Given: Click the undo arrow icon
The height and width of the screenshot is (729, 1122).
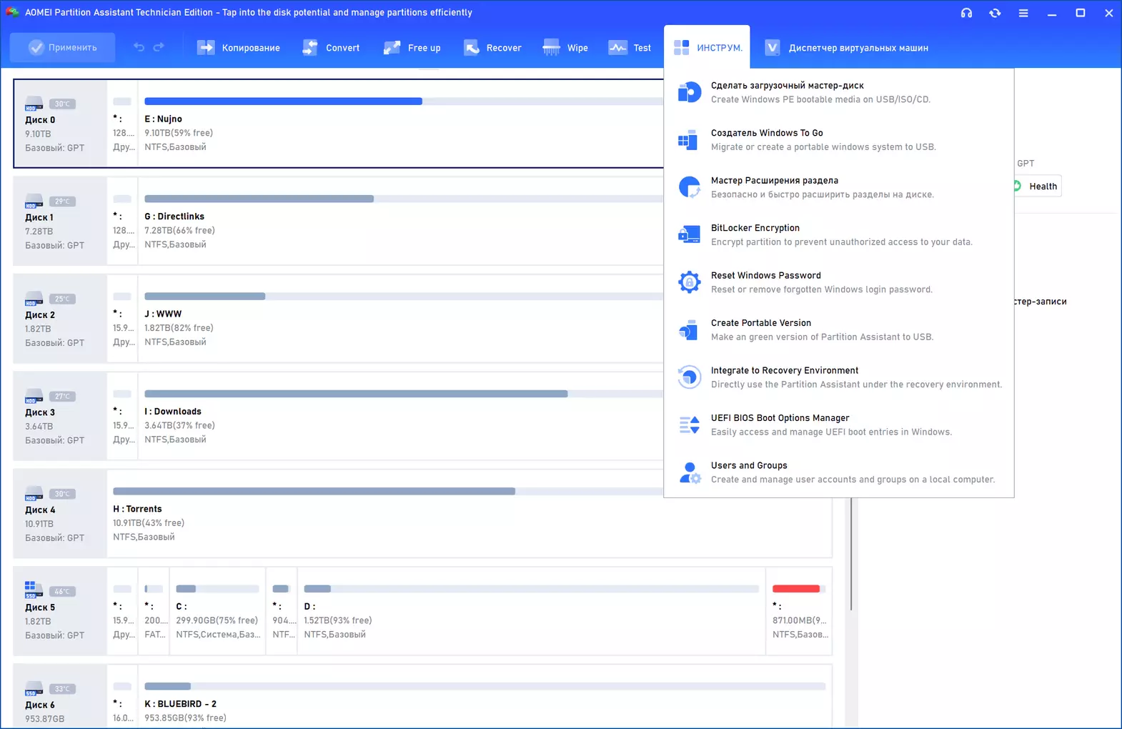Looking at the screenshot, I should (x=139, y=47).
